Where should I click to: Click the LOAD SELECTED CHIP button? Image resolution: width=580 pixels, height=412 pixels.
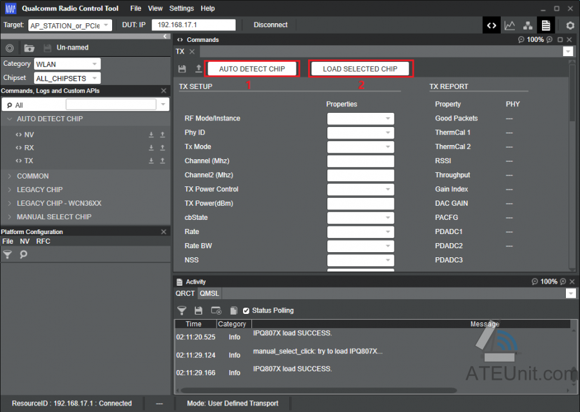pos(360,69)
